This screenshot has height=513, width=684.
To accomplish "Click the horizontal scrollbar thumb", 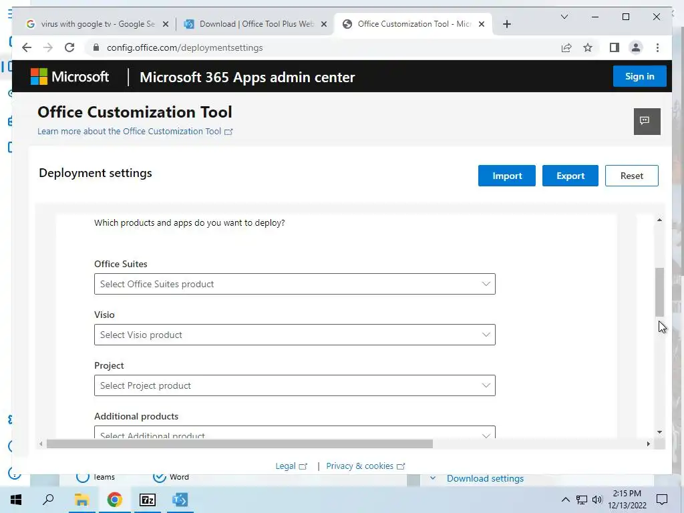I will (x=240, y=444).
